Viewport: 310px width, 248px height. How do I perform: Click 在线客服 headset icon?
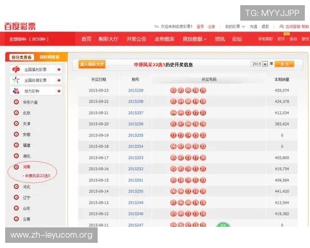coord(282,26)
